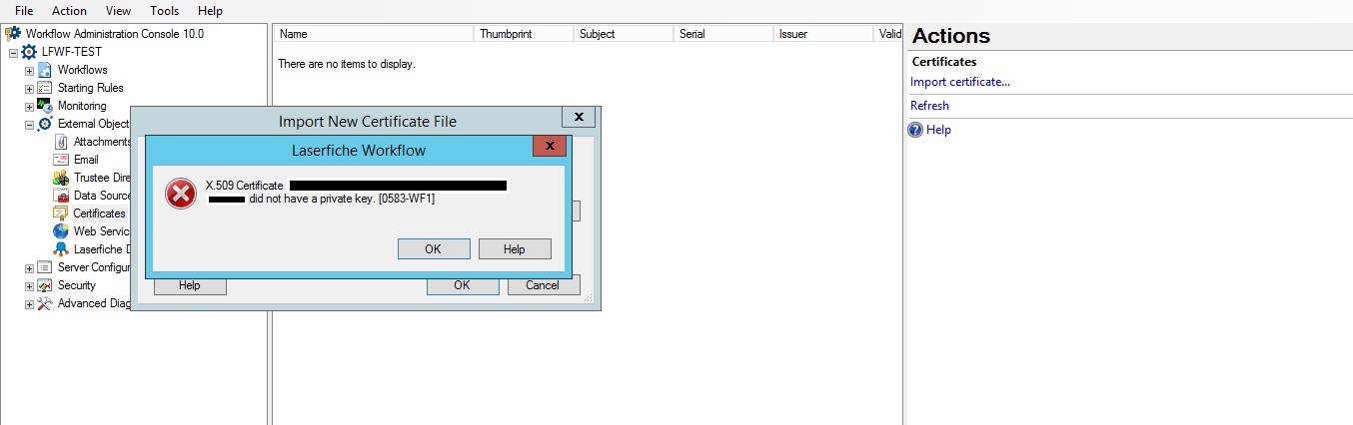This screenshot has width=1353, height=425.
Task: Sort by the Issuer column header
Action: click(x=823, y=34)
